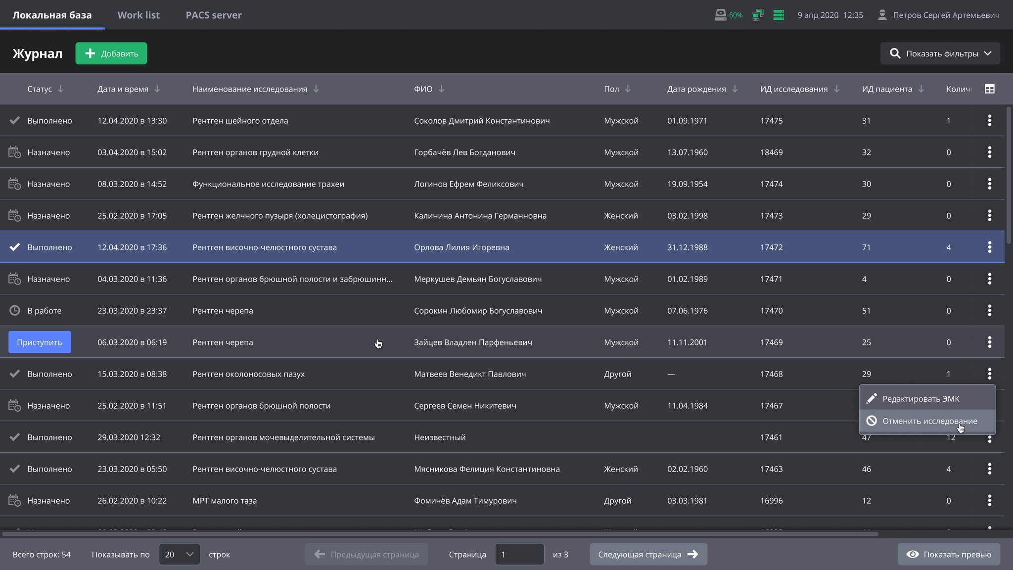Screen dimensions: 1013x570
Task: Open the kebab menu for Фомичёв Адам Тимурович
Action: tap(989, 501)
